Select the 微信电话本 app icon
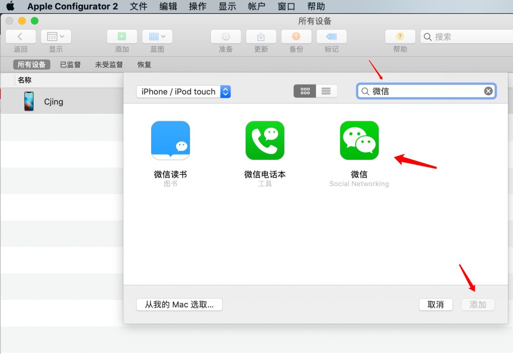Screen dimensions: 513x354 [x=265, y=140]
